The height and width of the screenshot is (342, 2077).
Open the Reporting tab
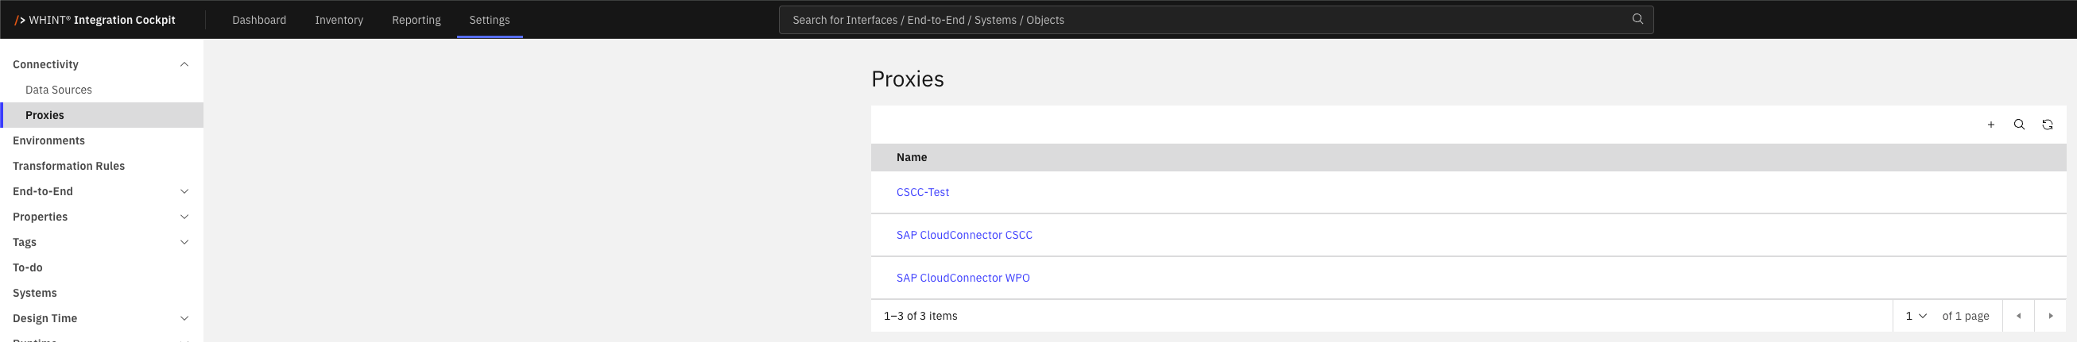pos(416,19)
